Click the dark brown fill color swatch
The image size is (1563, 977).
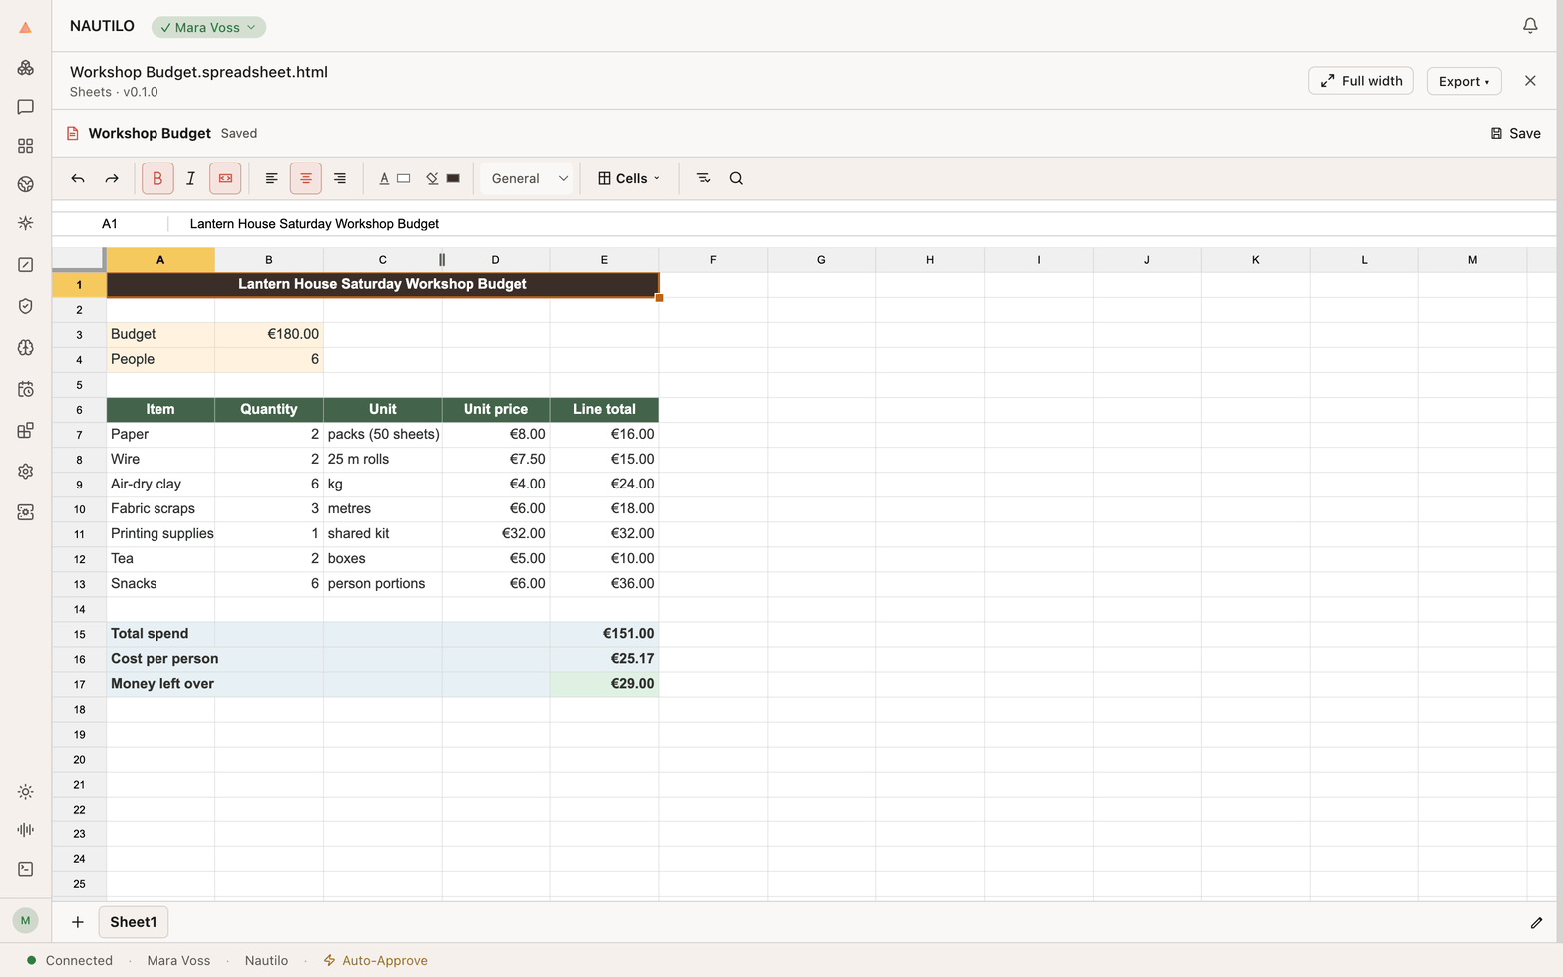point(453,178)
